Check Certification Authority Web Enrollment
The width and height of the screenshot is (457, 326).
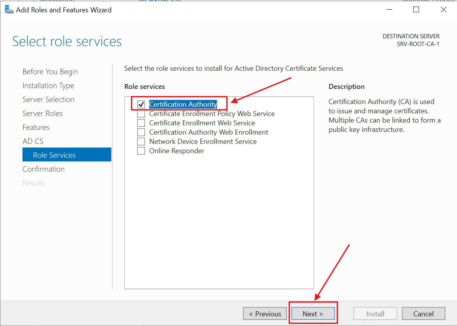click(x=141, y=132)
